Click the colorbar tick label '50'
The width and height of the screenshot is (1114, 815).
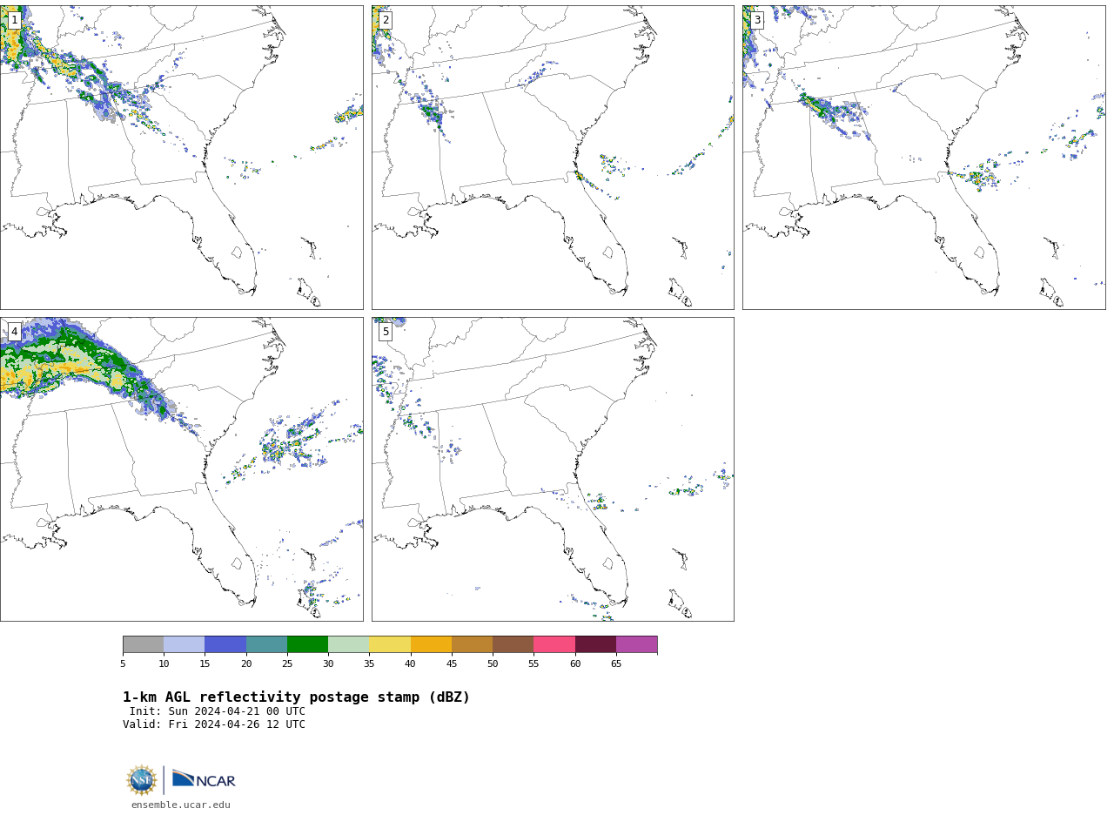coord(493,664)
